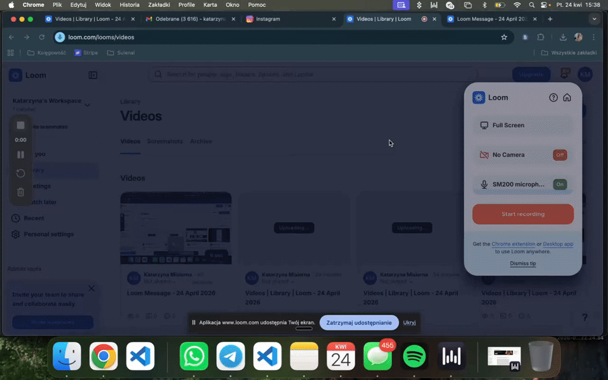This screenshot has width=608, height=380.
Task: Open Chrome downloads icon
Action: pyautogui.click(x=563, y=37)
